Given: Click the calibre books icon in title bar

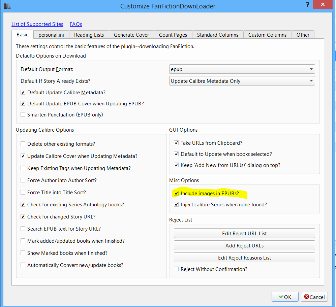Looking at the screenshot, I should (x=7, y=6).
